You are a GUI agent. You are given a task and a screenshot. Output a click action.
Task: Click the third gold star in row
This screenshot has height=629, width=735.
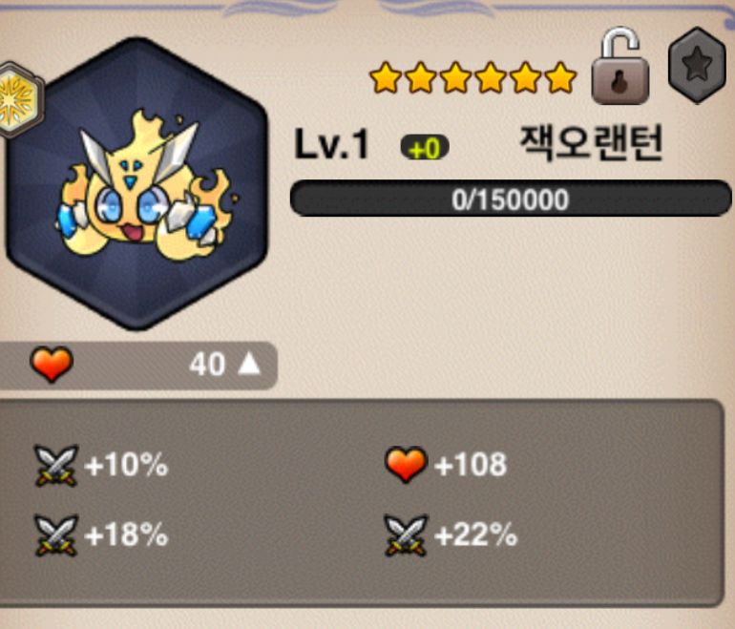tap(455, 77)
